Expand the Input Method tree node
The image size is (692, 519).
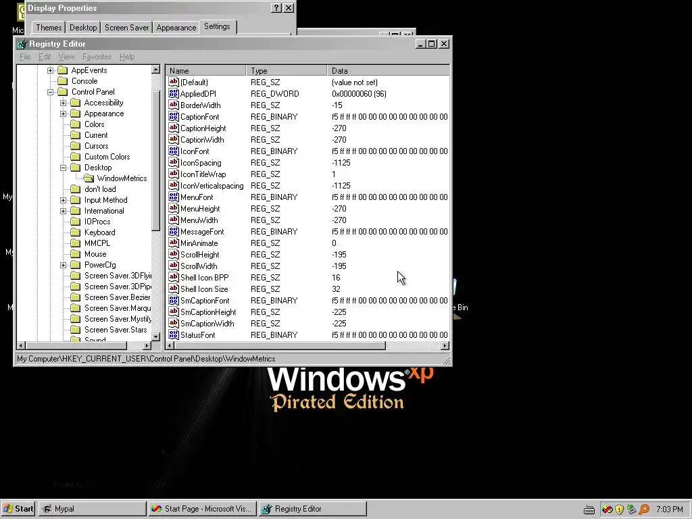63,200
